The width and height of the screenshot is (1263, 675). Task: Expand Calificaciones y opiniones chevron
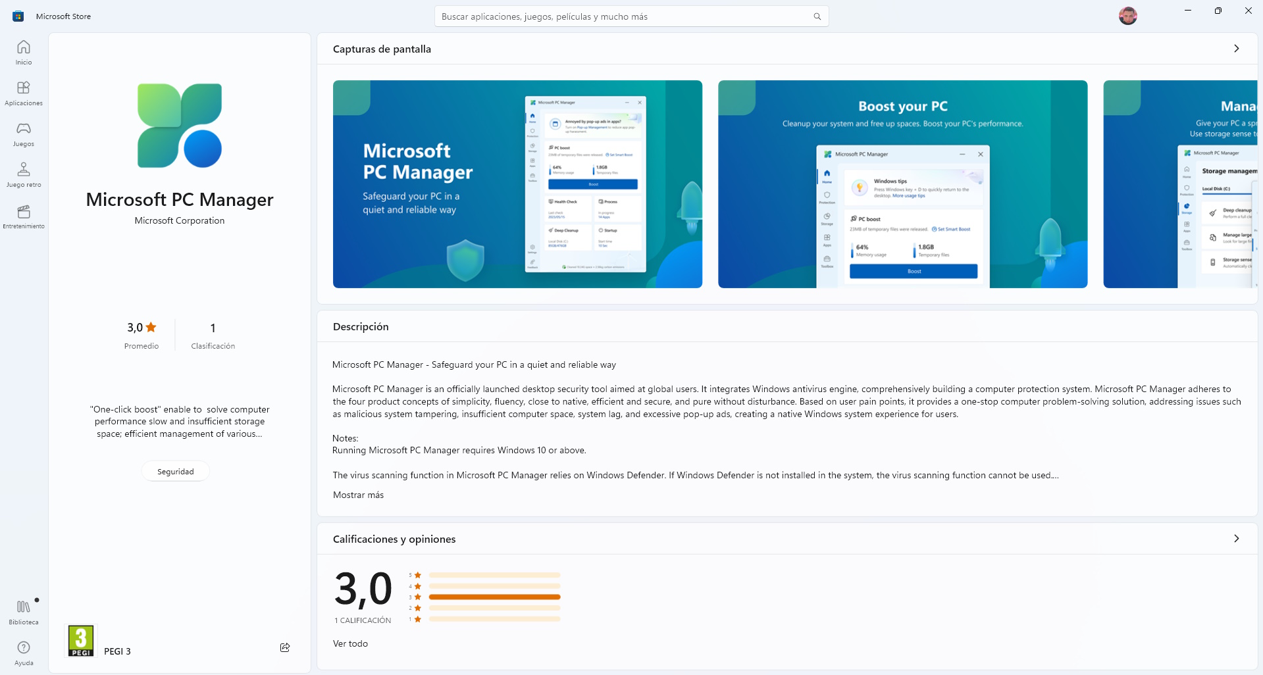[x=1237, y=539]
